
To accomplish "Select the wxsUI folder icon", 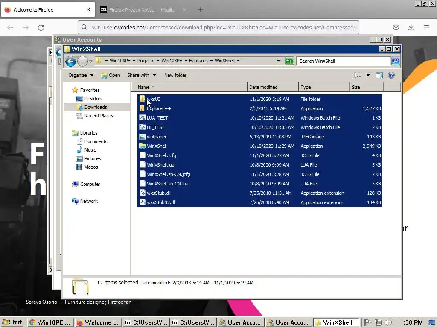I will click(x=143, y=99).
